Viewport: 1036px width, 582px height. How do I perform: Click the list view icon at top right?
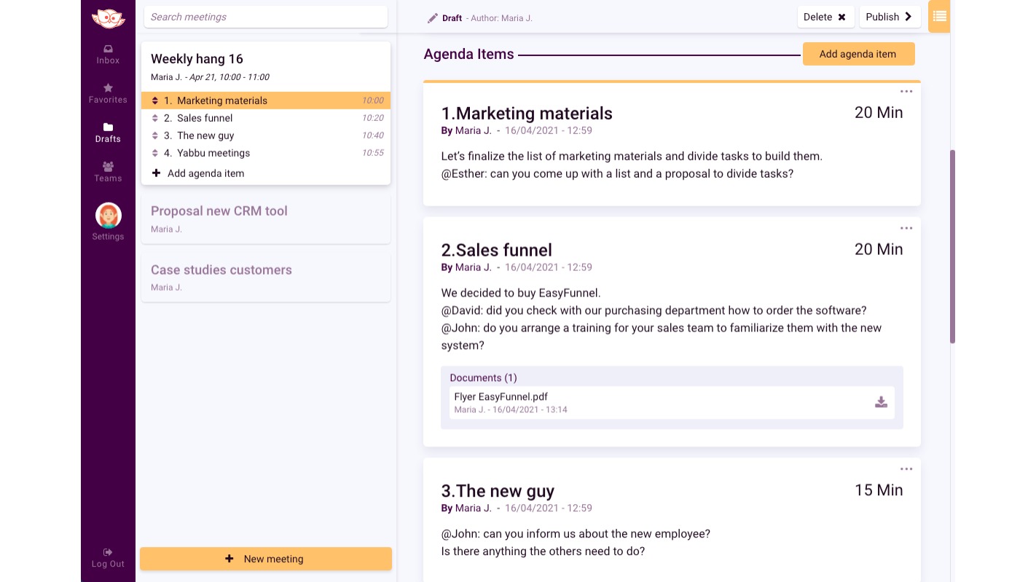pyautogui.click(x=939, y=16)
